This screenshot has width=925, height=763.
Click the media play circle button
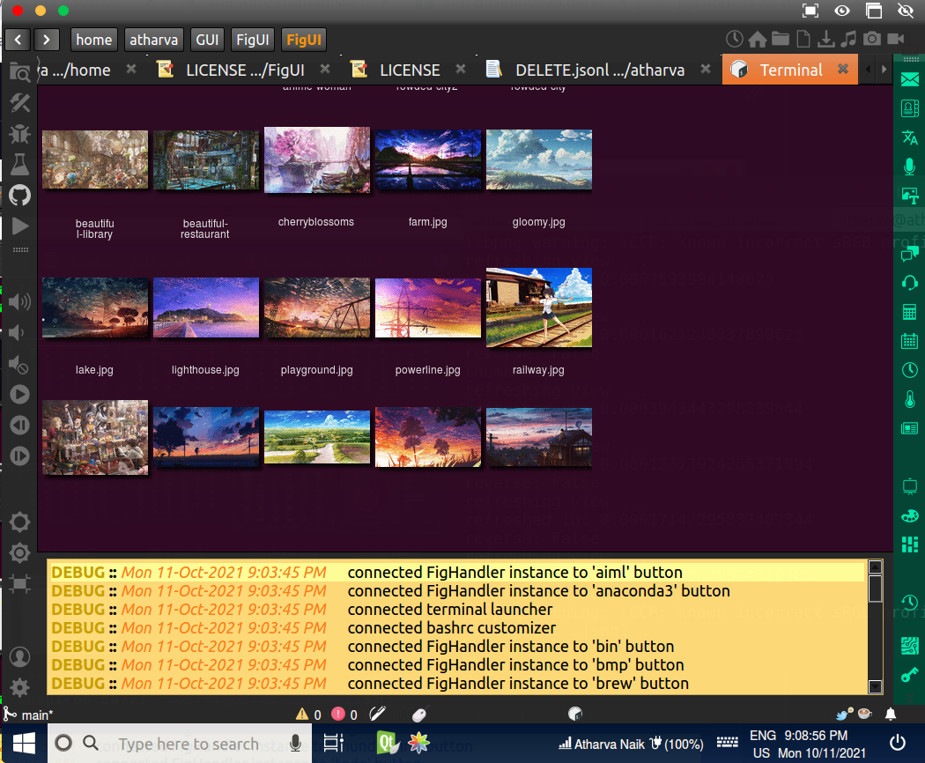19,394
